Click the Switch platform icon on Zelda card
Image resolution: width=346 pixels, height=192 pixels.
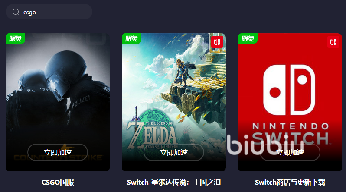217,42
